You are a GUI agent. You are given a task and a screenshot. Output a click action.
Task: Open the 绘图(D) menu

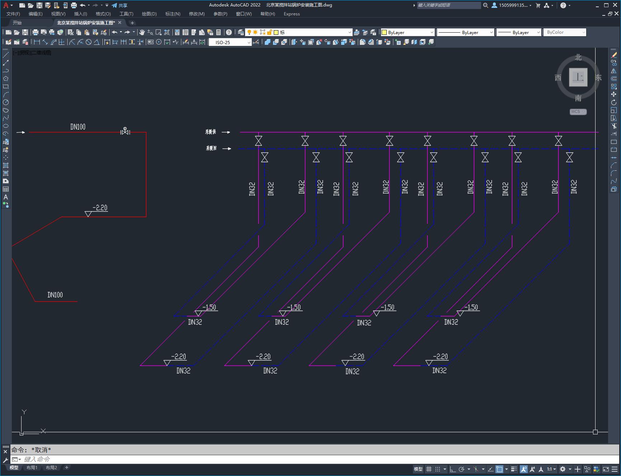coord(149,14)
